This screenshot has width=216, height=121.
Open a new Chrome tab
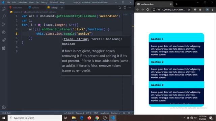pos(177,4)
